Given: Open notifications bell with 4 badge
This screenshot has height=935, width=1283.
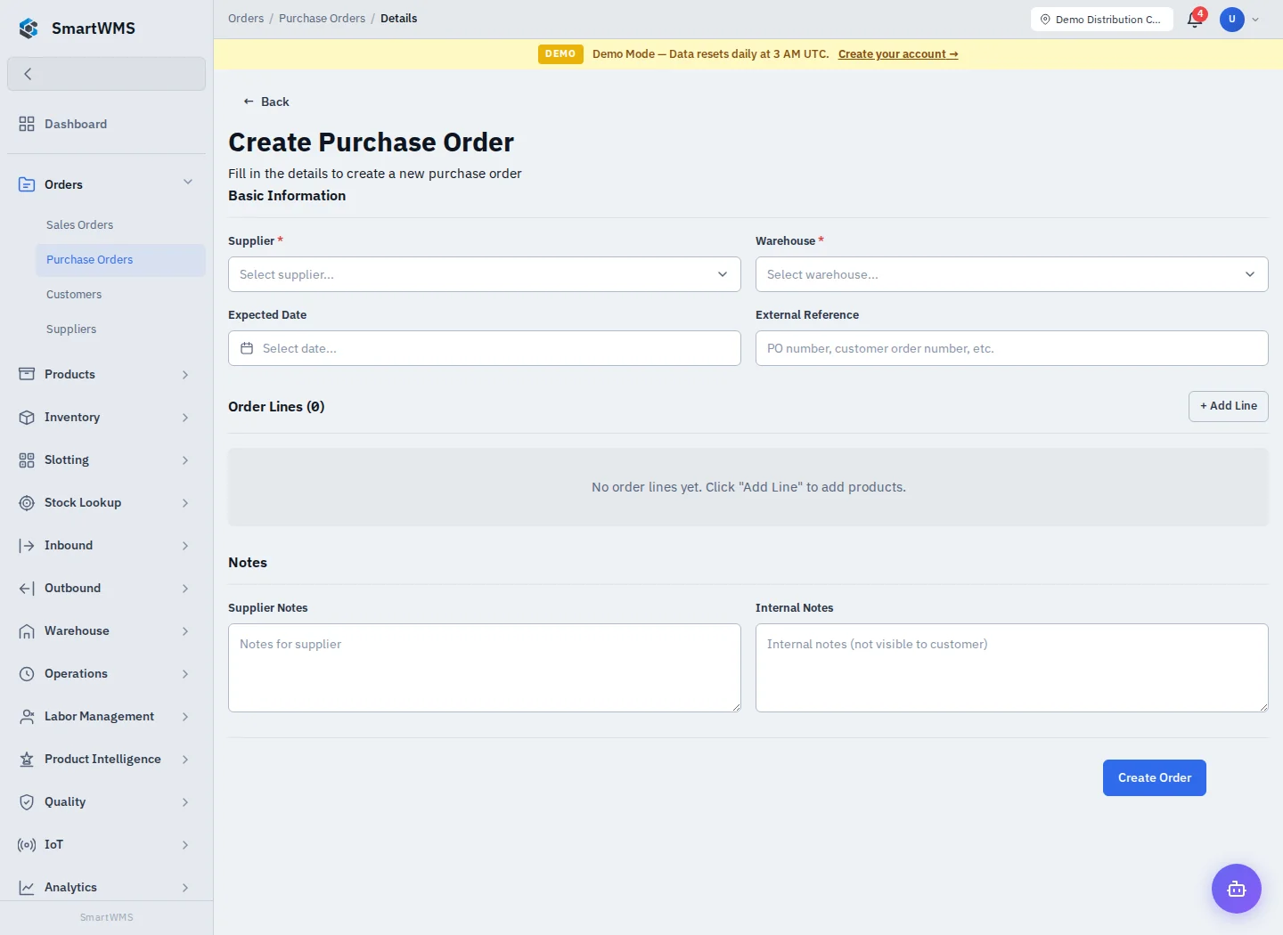Looking at the screenshot, I should [x=1196, y=19].
